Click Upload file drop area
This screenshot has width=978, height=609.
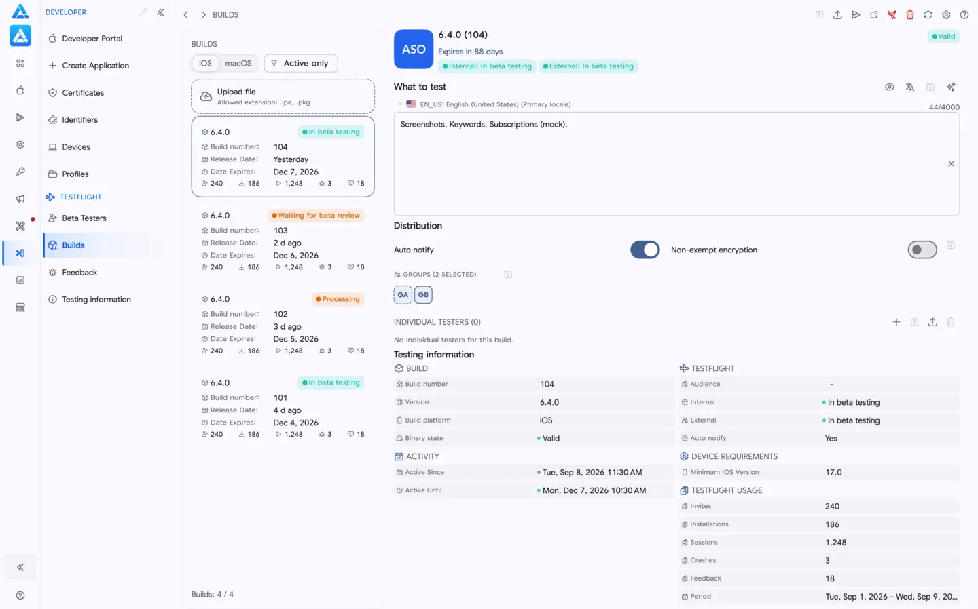coord(283,96)
